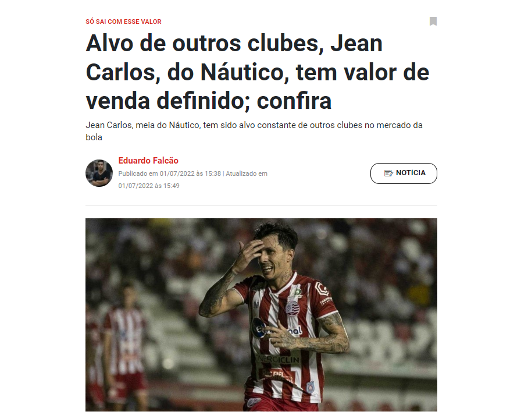Click the updated time '01/07/2022 às 15:49'
The height and width of the screenshot is (415, 528).
point(148,186)
